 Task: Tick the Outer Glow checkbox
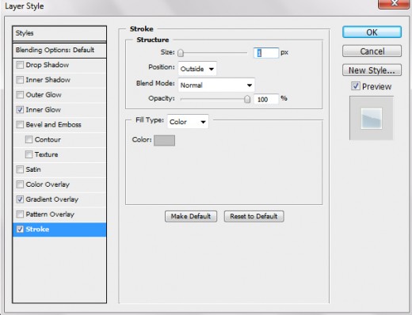coord(20,95)
